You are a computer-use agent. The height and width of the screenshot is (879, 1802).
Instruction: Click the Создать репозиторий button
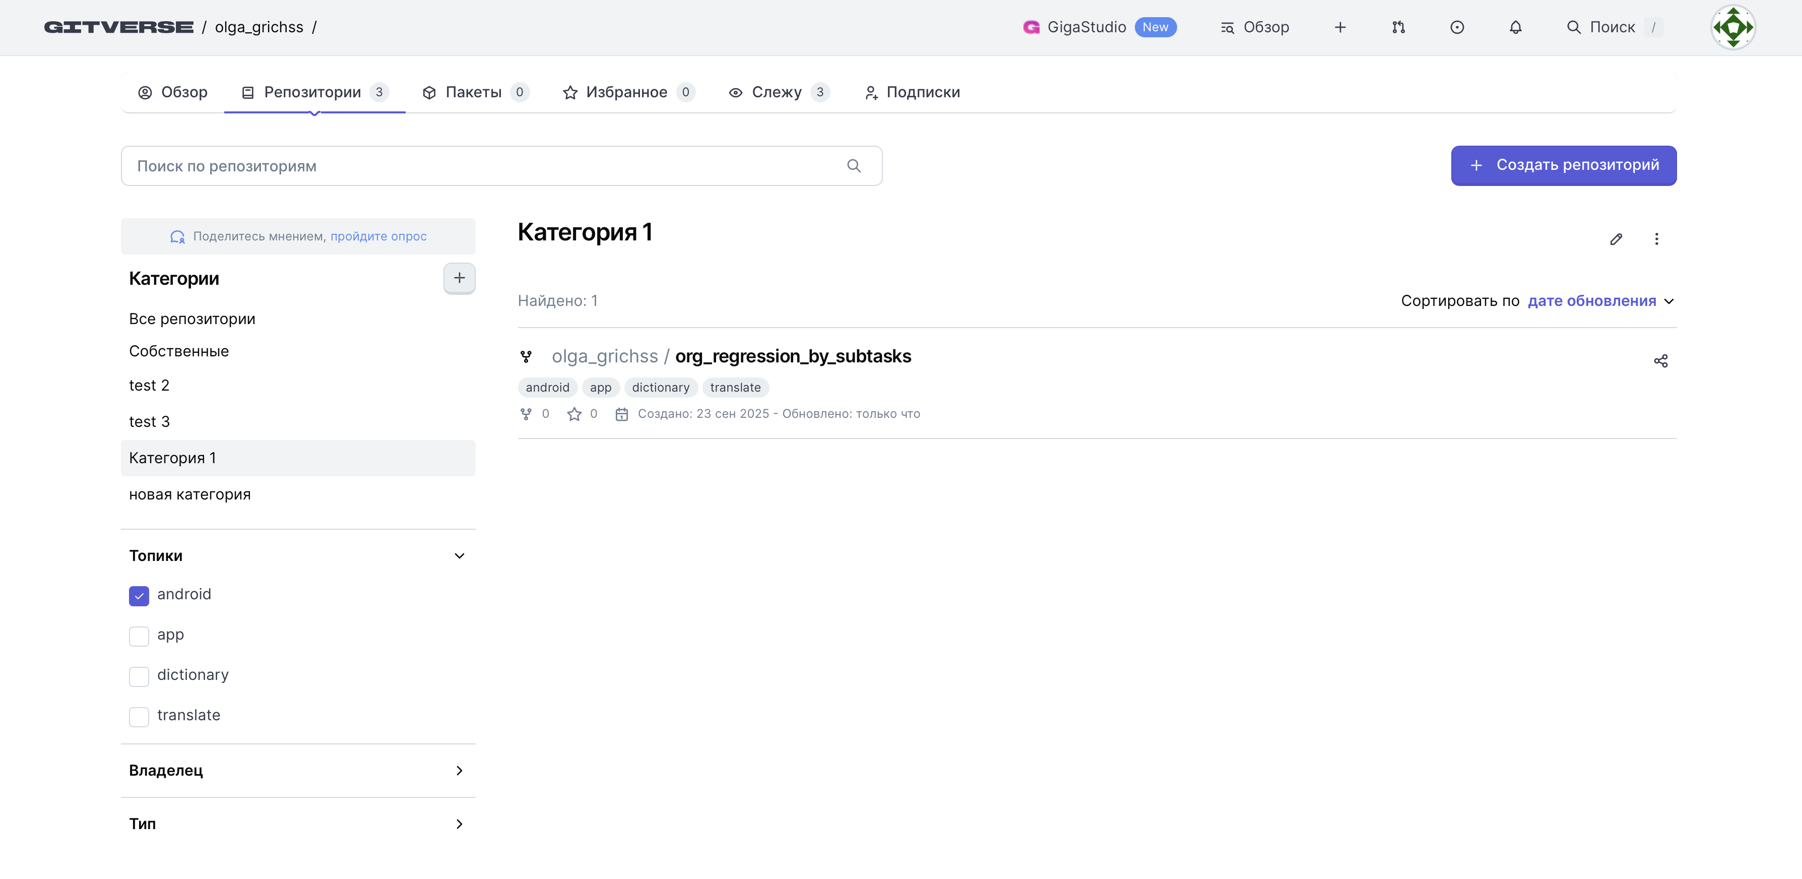(x=1563, y=165)
